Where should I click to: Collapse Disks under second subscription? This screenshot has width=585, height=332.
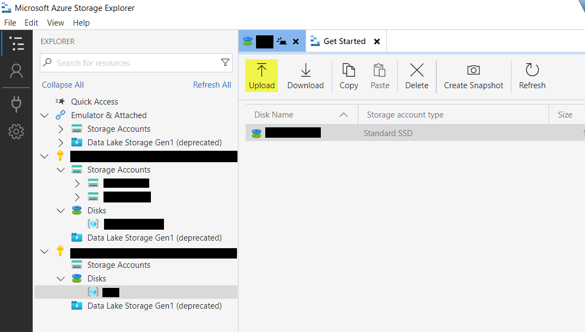[x=61, y=279]
